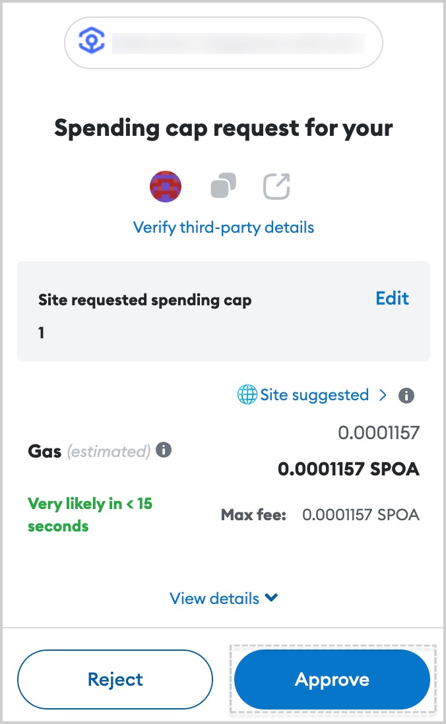446x724 pixels.
Task: Approve the spending cap request
Action: pyautogui.click(x=333, y=679)
